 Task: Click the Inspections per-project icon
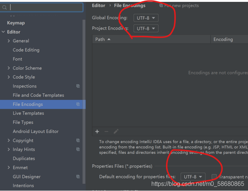(78, 86)
